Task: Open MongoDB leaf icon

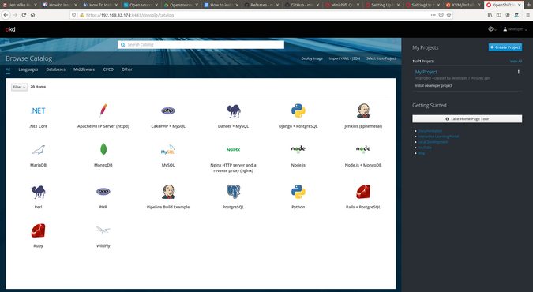Action: pyautogui.click(x=103, y=149)
